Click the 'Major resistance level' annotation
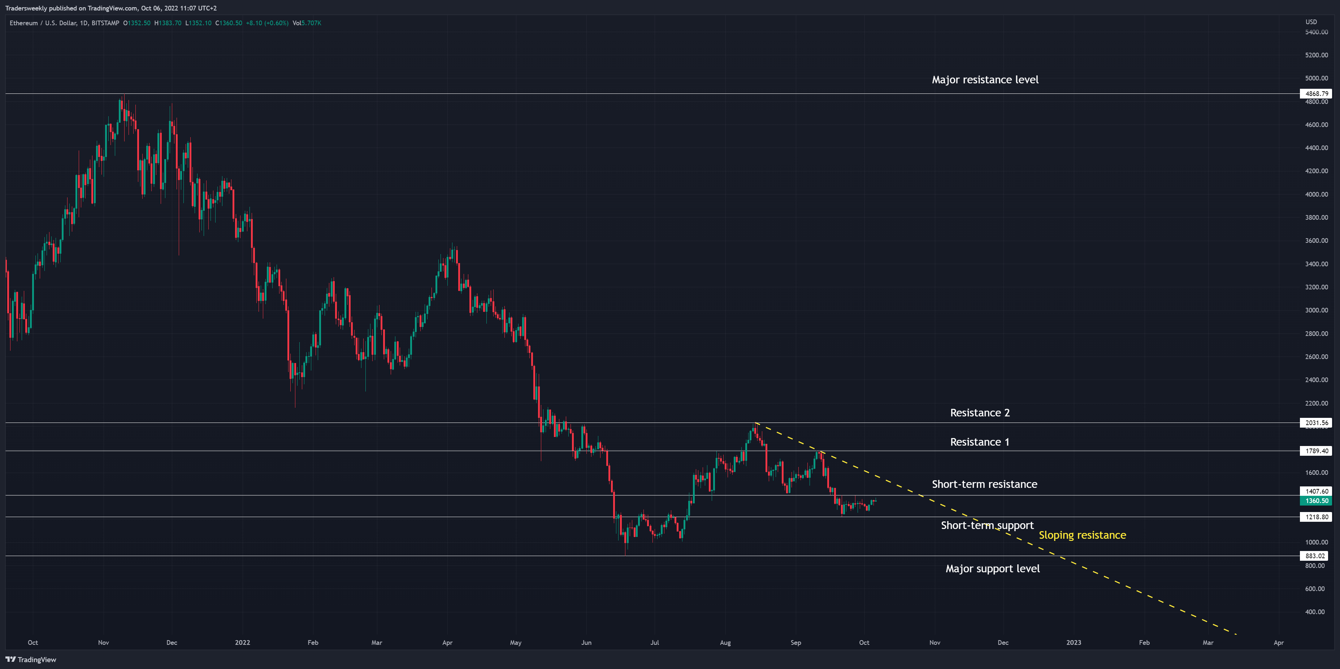 point(985,79)
